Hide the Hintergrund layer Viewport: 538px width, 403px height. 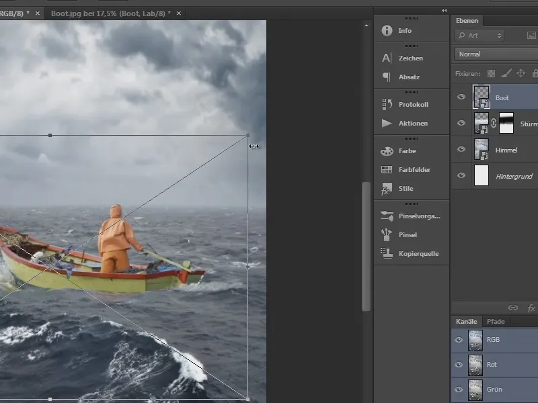tap(461, 175)
